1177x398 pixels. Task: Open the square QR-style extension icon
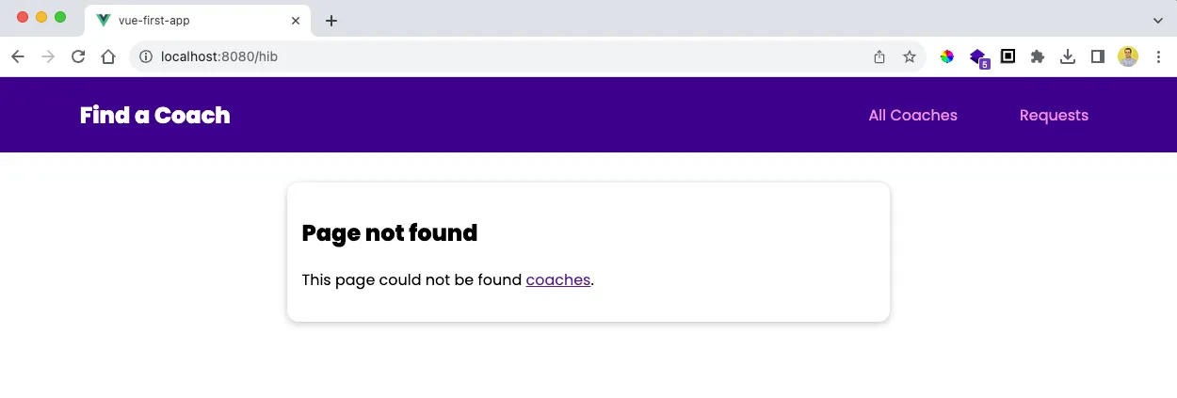coord(1008,56)
